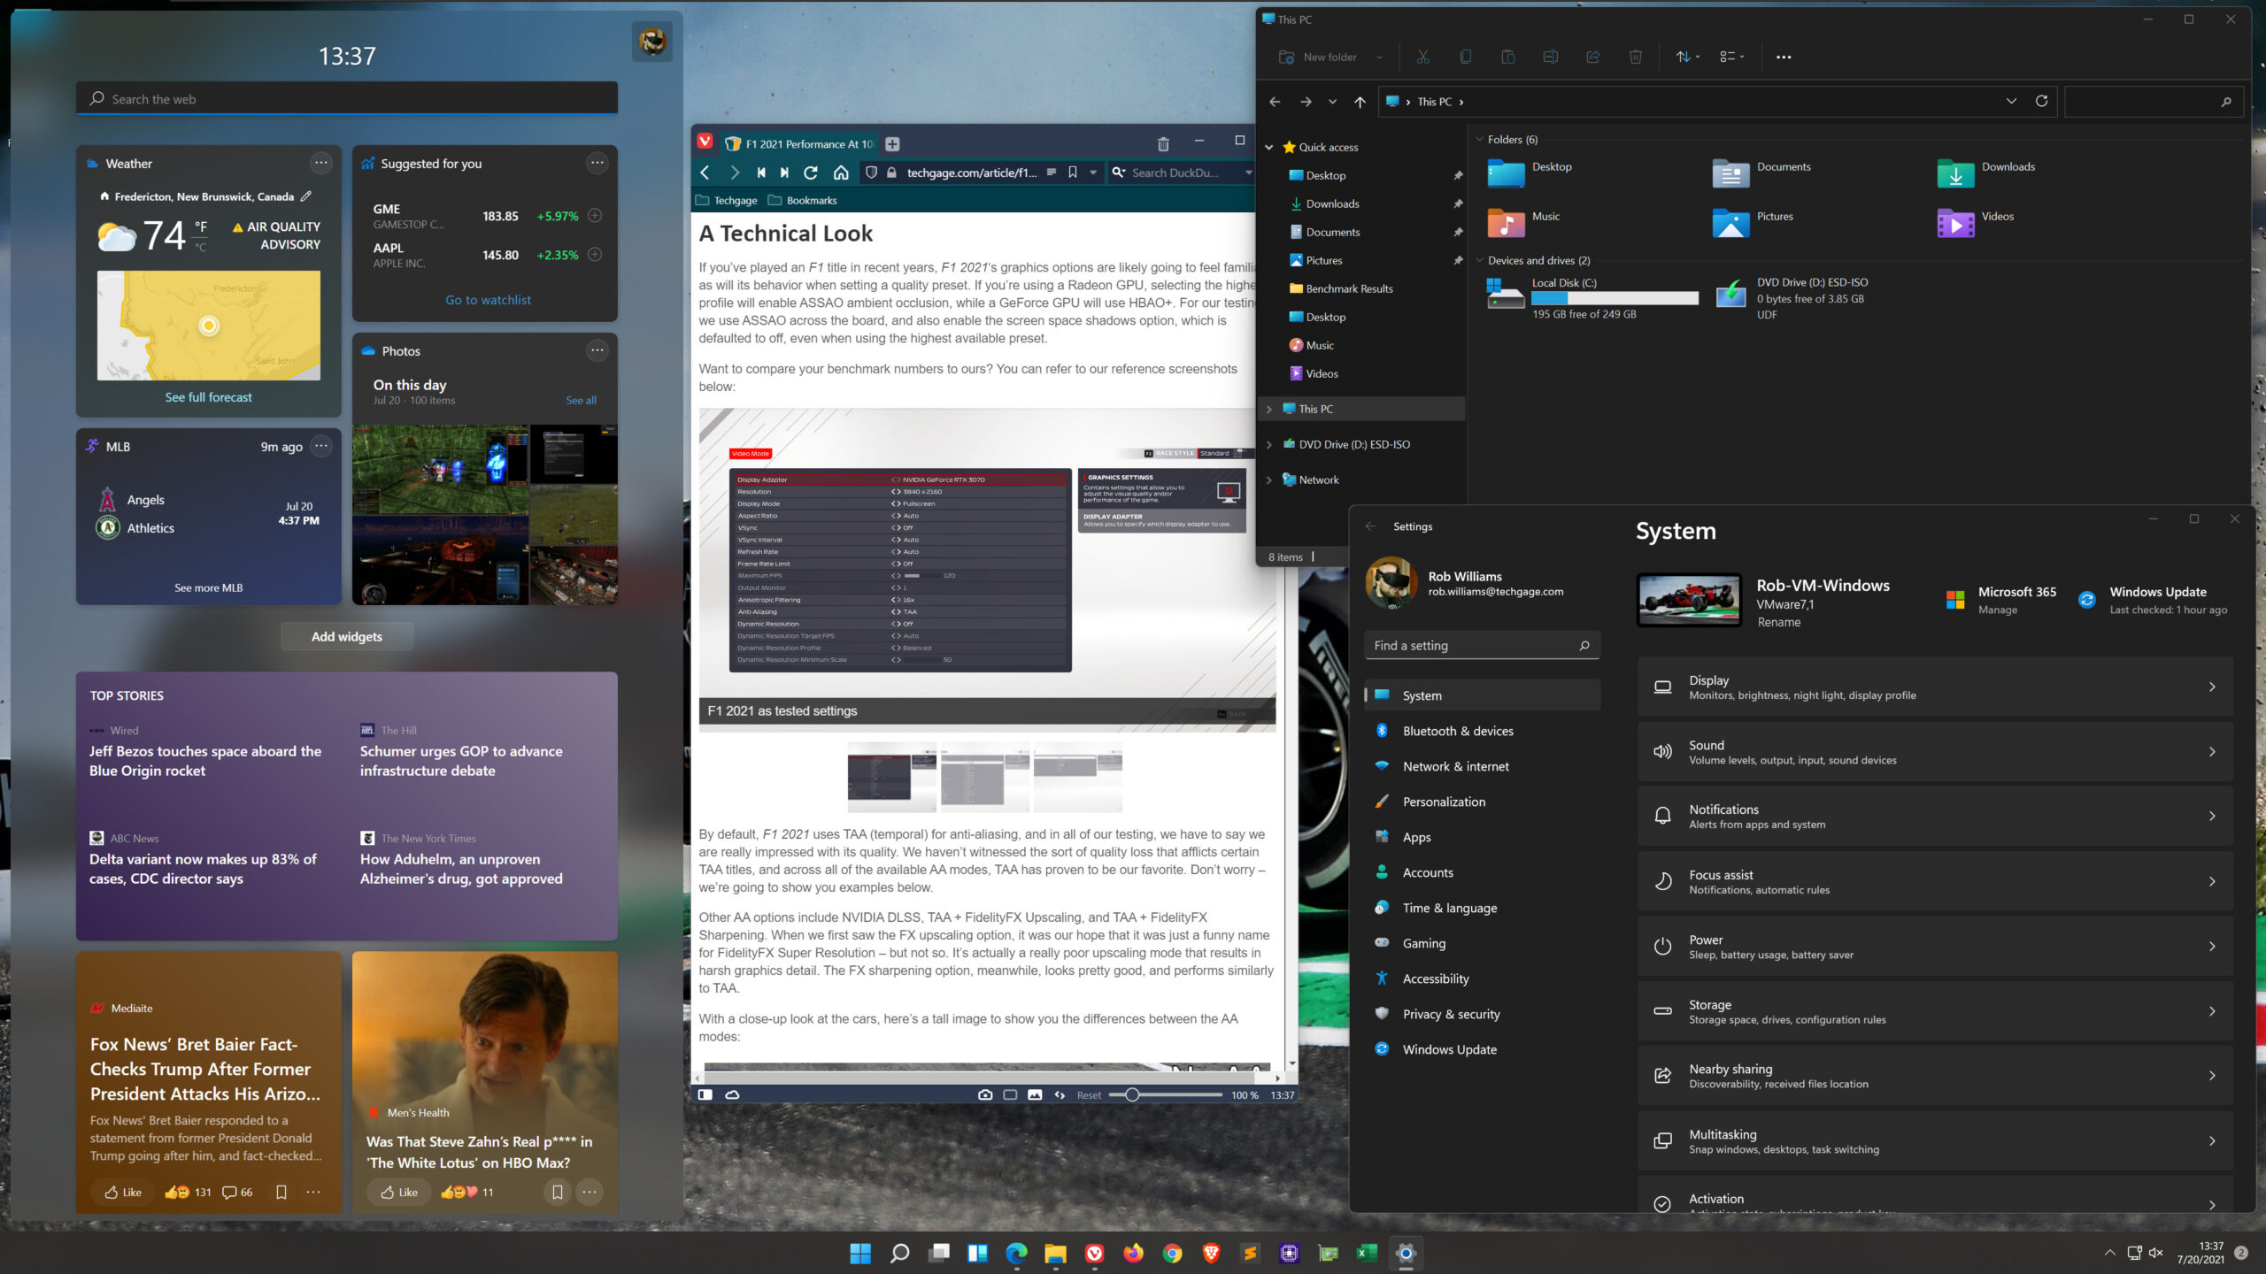Click Manage under Microsoft 365
This screenshot has height=1274, width=2266.
click(1997, 610)
